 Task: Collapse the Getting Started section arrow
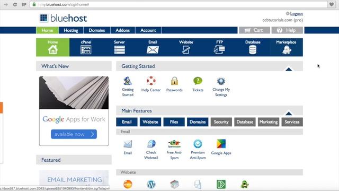[289, 70]
